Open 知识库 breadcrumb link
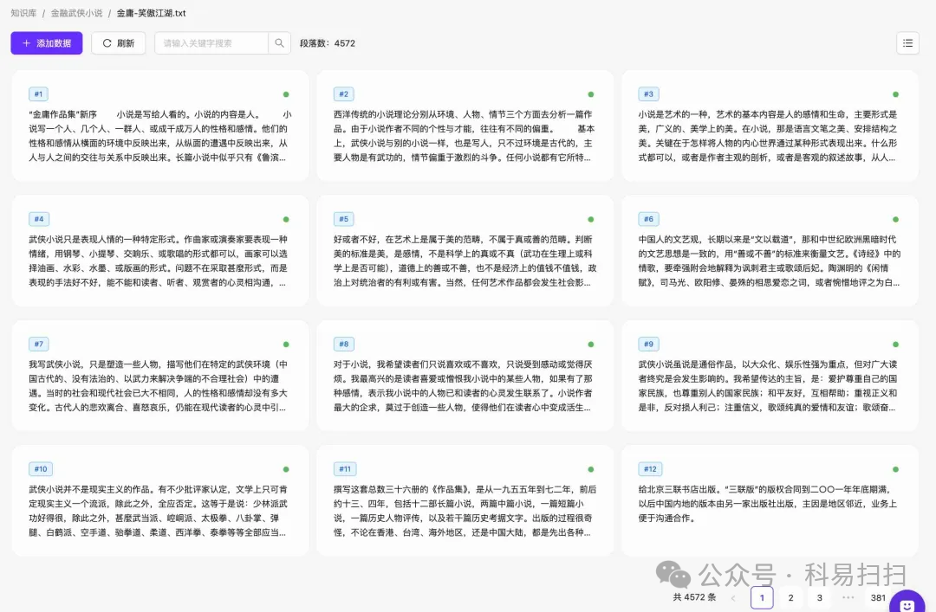 tap(24, 12)
